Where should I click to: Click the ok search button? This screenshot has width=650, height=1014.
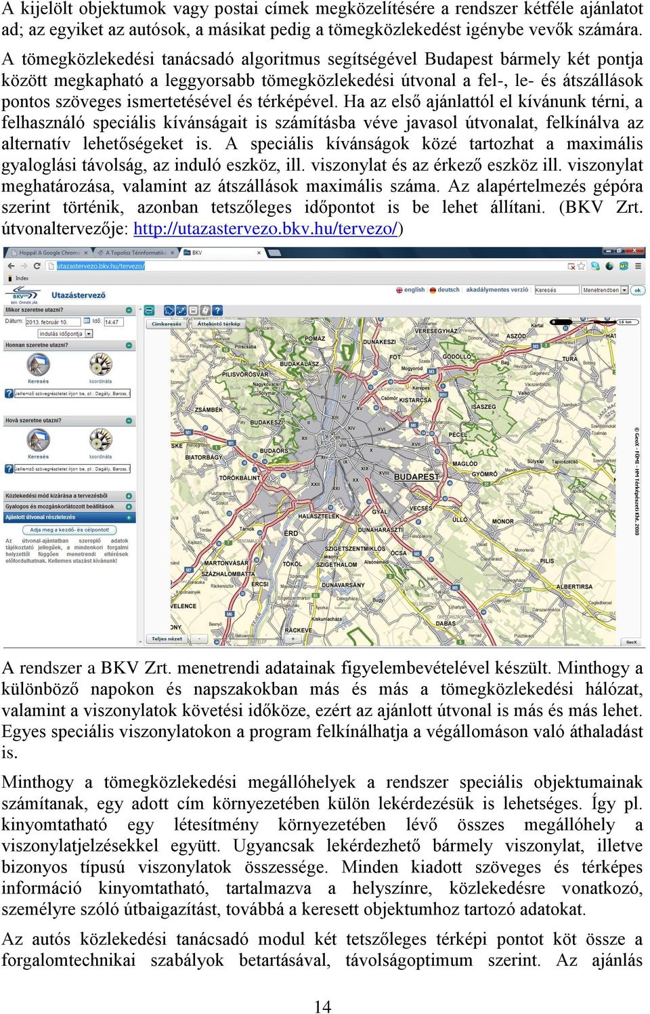tap(638, 290)
